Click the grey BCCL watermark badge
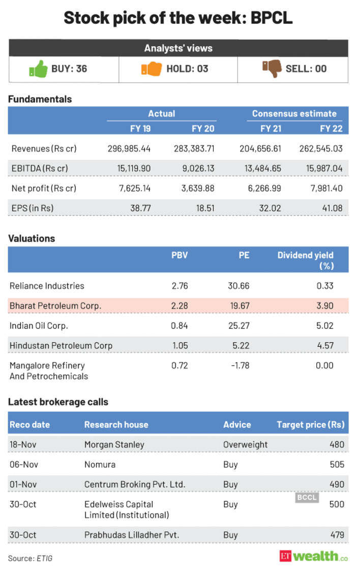This screenshot has width=356, height=571. [x=307, y=498]
